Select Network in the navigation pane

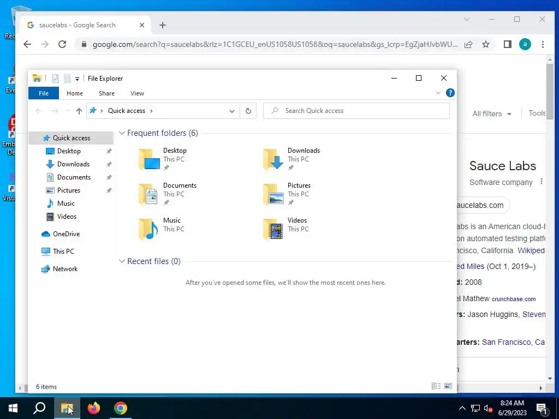65,269
